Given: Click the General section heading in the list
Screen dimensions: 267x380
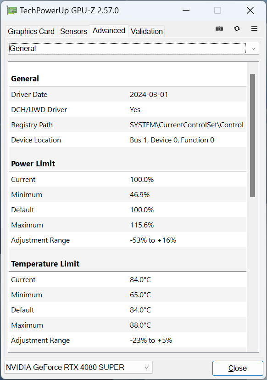Looking at the screenshot, I should click(25, 79).
